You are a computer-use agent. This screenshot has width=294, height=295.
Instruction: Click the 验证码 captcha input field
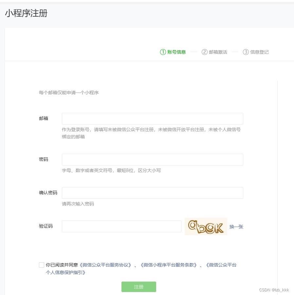tap(121, 226)
